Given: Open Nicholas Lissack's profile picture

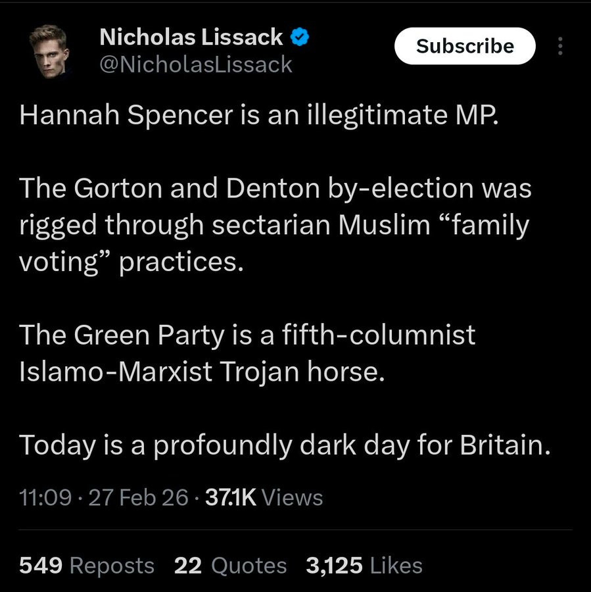Looking at the screenshot, I should pos(50,51).
